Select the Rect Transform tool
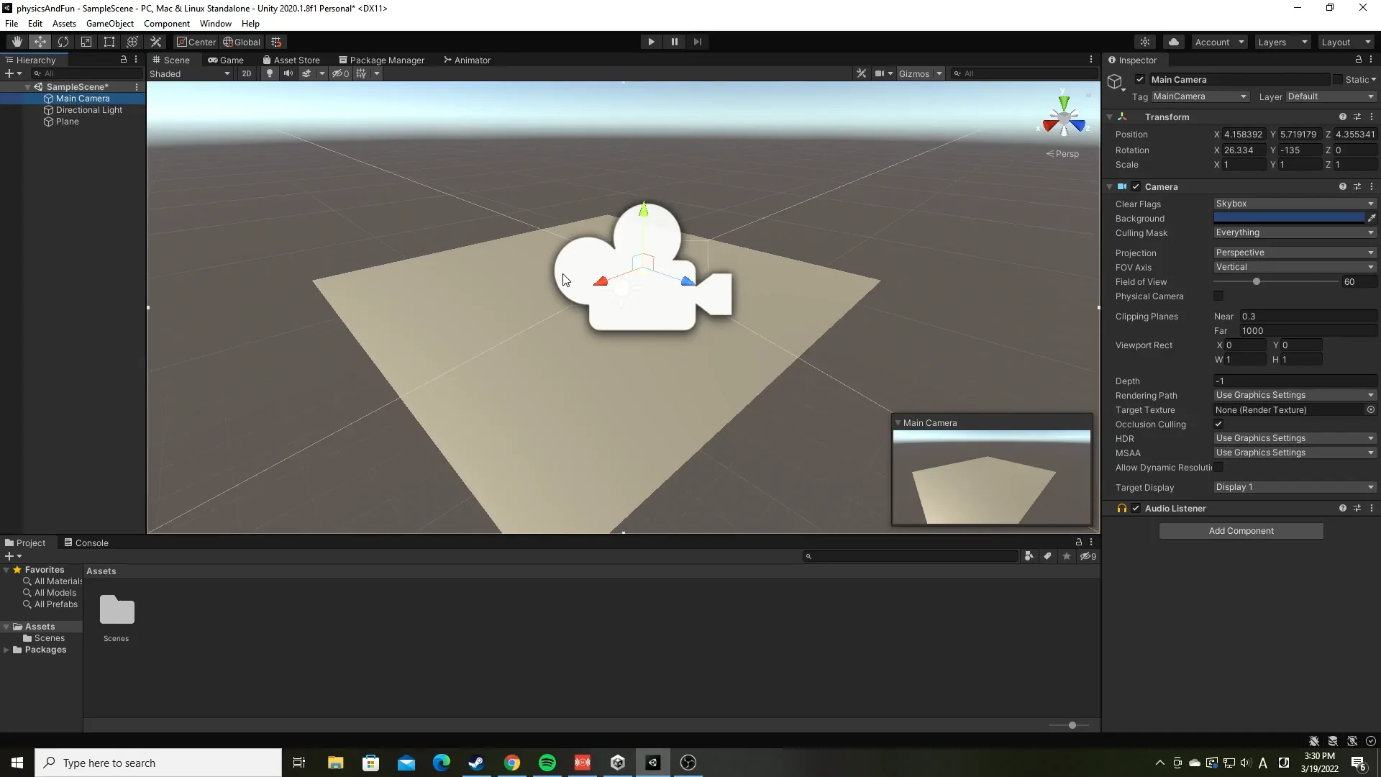This screenshot has width=1381, height=777. 109,41
